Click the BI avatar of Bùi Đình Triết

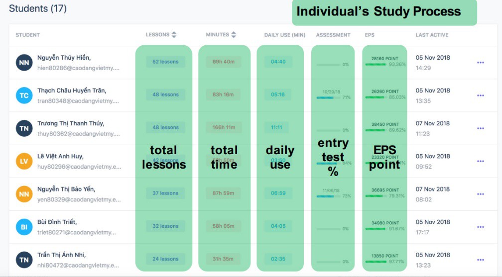click(x=24, y=227)
